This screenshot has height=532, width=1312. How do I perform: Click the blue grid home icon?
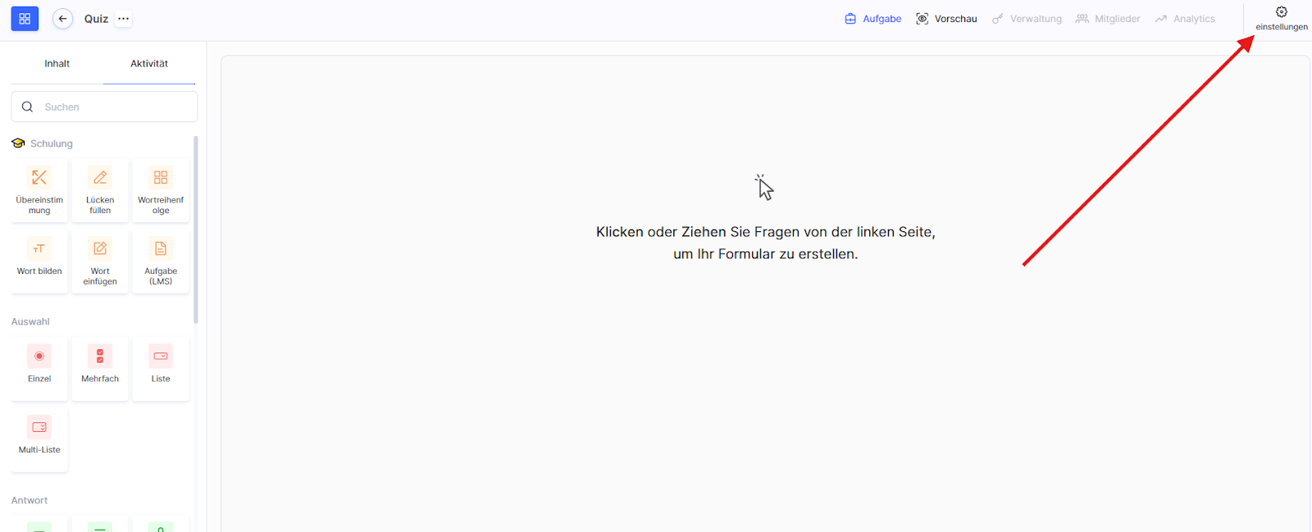(25, 18)
